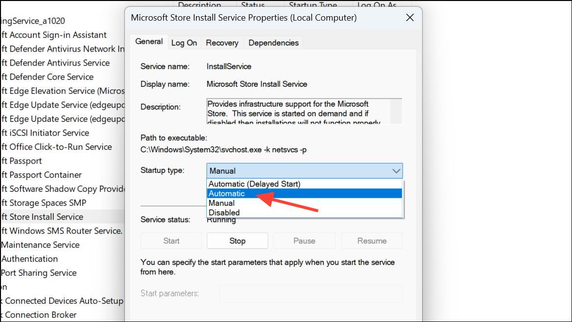Click the Running service status text
This screenshot has height=322, width=572.
click(221, 220)
